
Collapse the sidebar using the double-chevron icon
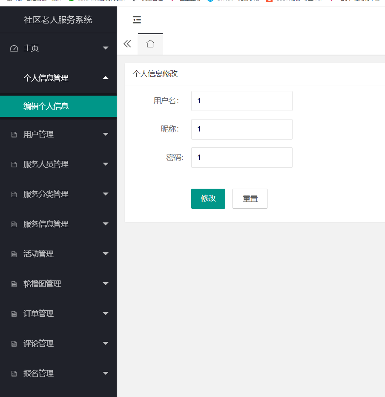click(x=127, y=43)
